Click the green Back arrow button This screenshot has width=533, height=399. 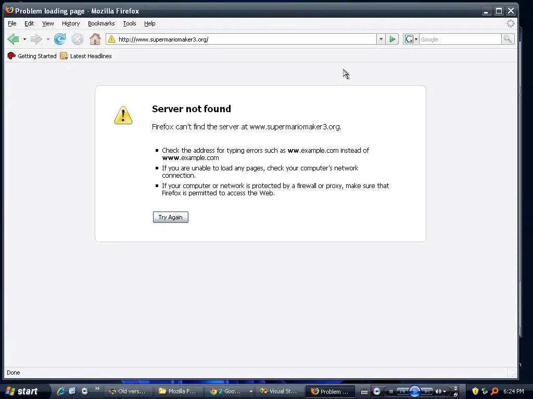(13, 39)
